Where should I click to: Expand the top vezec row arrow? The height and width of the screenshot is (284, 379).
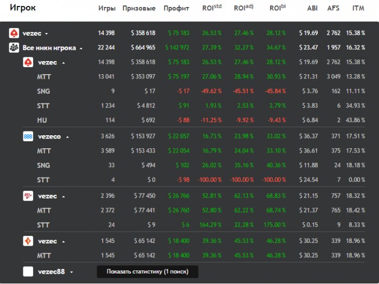point(47,34)
